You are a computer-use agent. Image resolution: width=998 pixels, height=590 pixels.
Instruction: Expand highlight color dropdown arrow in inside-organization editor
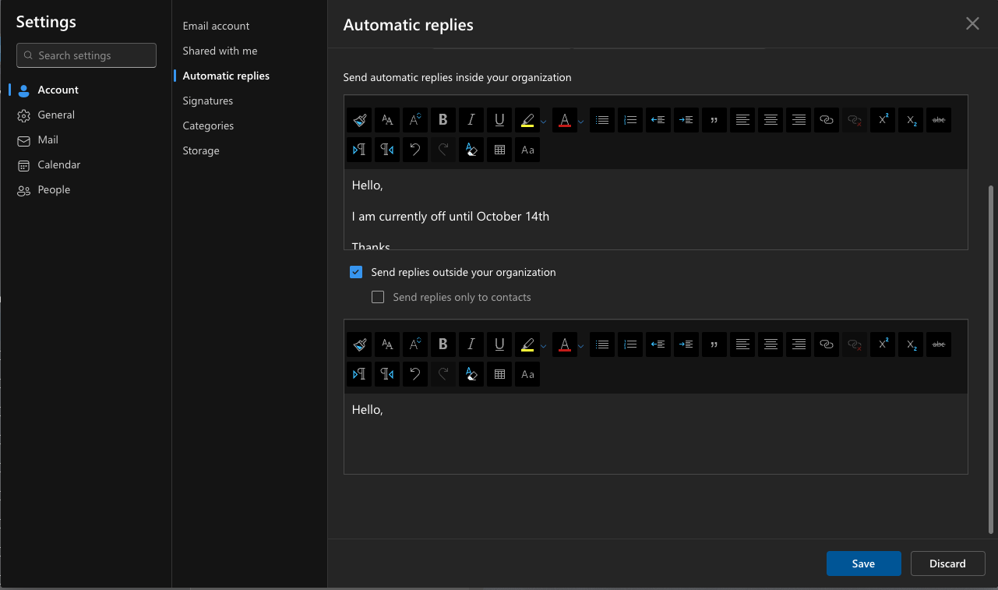click(x=544, y=121)
